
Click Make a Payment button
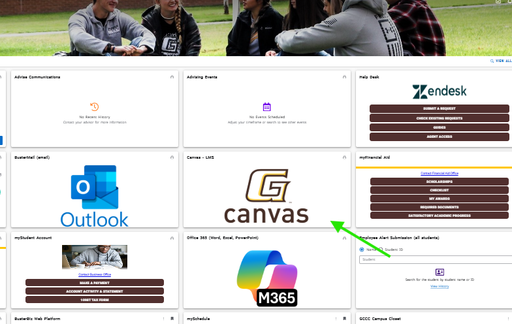[94, 283]
